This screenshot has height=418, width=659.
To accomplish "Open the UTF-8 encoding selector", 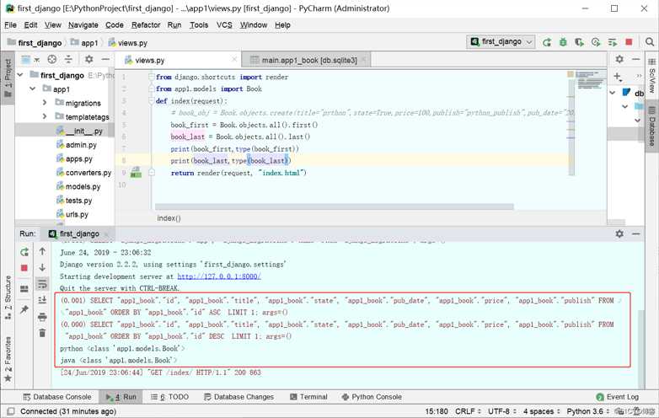I will [x=501, y=411].
